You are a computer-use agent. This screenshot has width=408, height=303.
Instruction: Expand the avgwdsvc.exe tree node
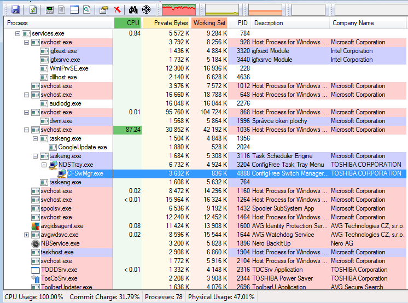click(27, 235)
